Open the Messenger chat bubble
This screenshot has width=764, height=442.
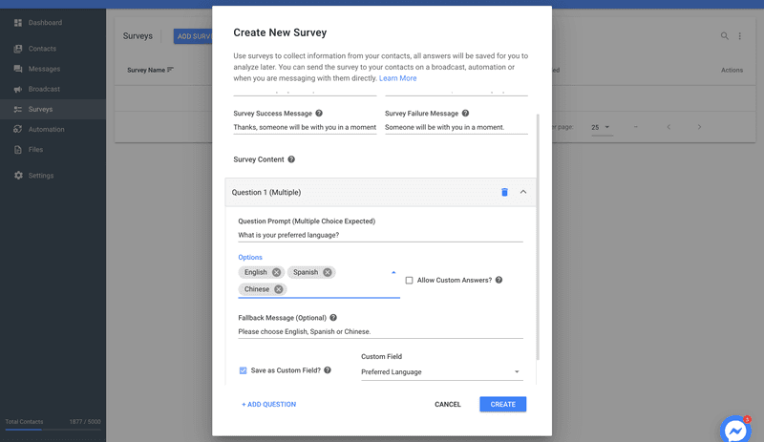click(x=735, y=430)
